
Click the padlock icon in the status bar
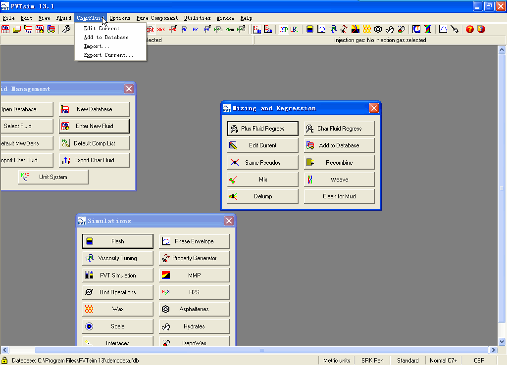pyautogui.click(x=4, y=360)
